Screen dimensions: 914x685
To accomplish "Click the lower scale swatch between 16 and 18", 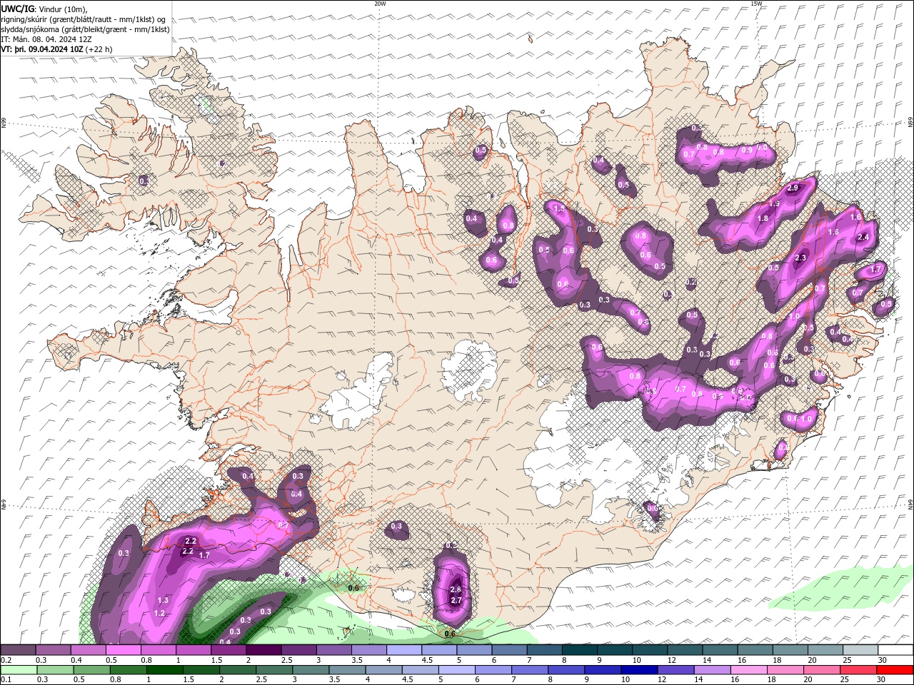I will pos(748,670).
